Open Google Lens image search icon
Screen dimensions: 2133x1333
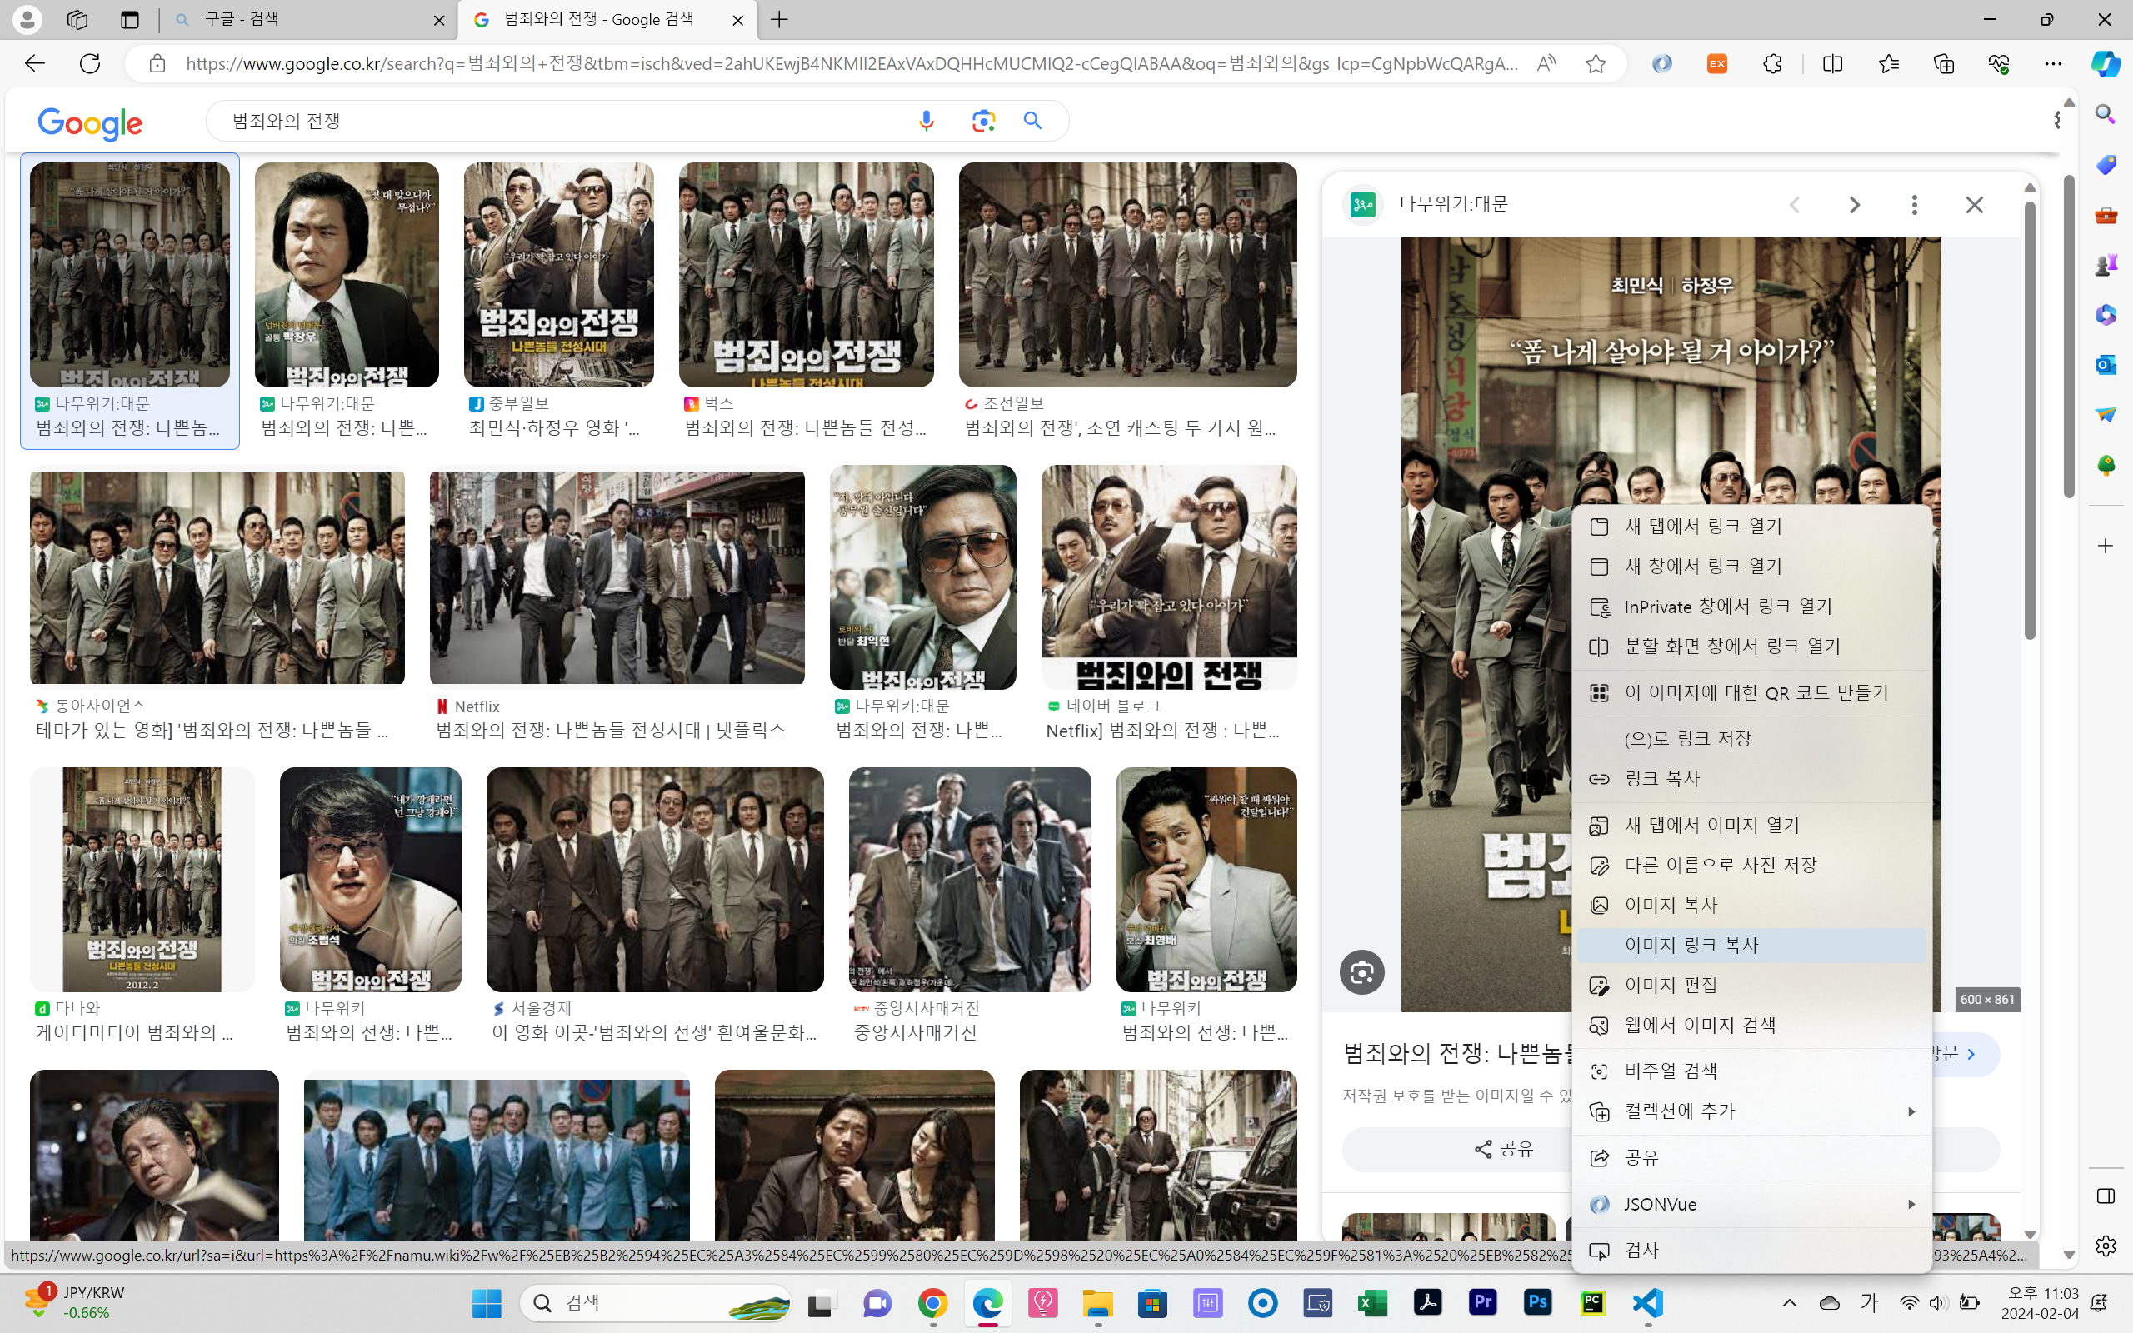tap(983, 121)
